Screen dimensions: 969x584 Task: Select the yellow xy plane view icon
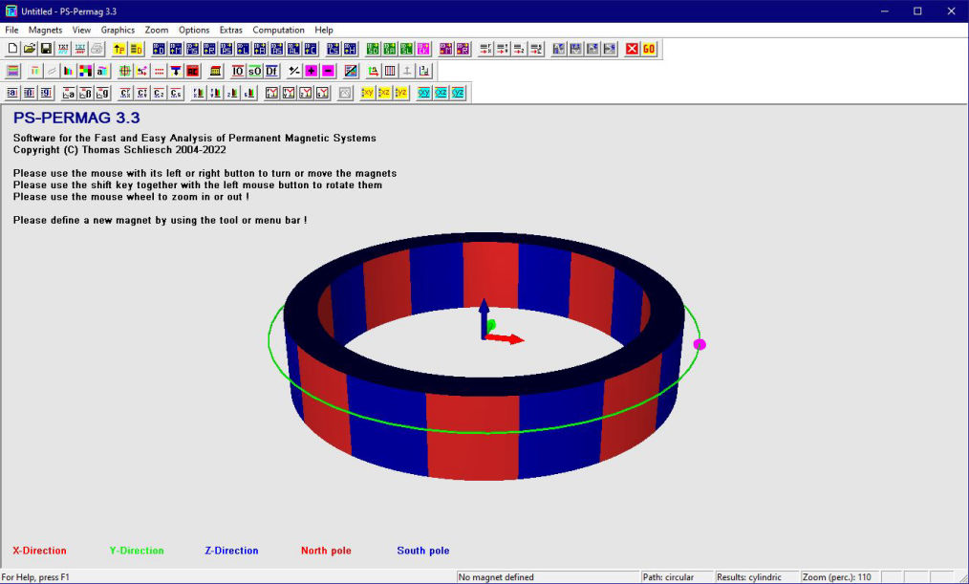tap(368, 93)
